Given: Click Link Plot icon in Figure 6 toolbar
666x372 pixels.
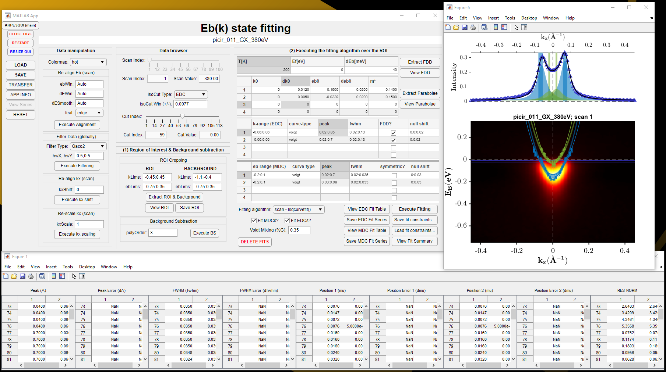Looking at the screenshot, I should tap(484, 27).
